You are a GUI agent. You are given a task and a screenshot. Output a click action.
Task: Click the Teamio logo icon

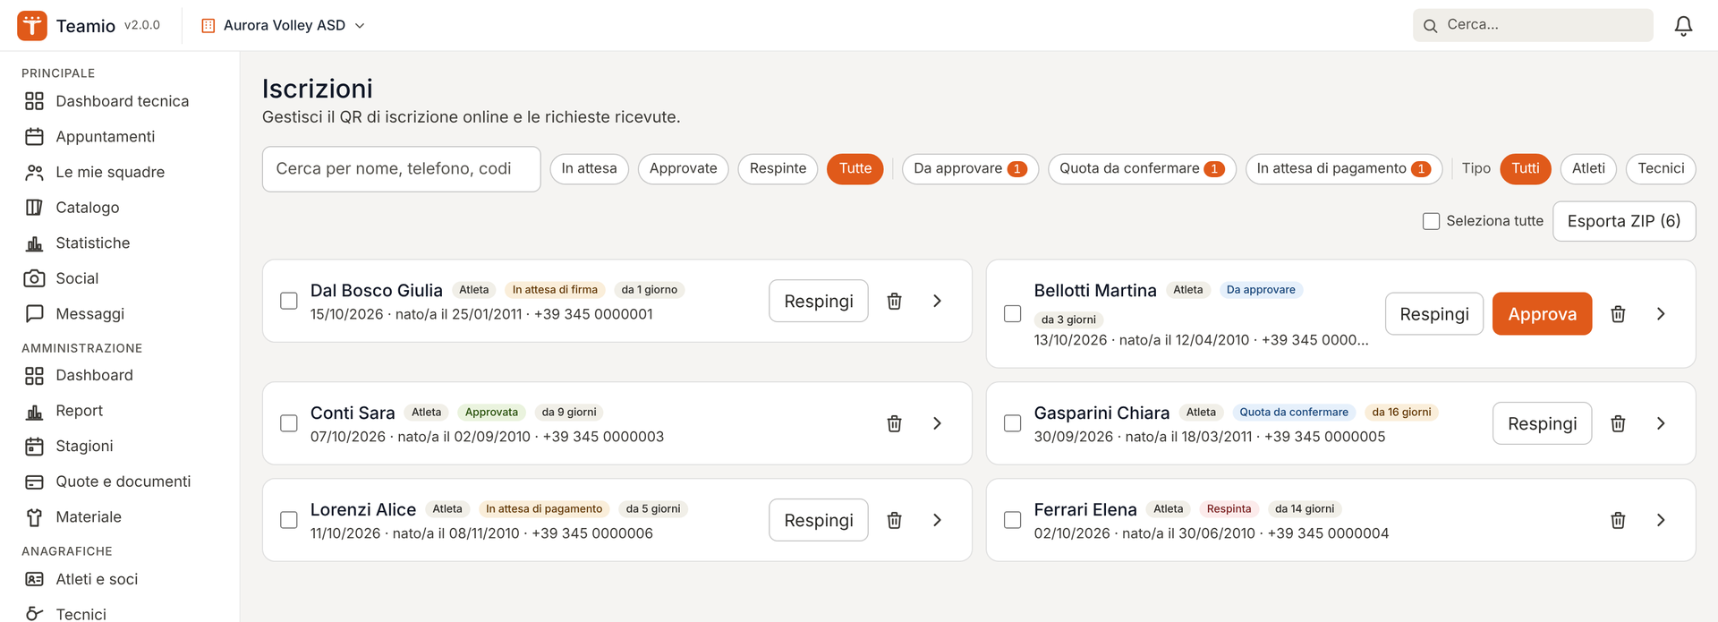click(32, 25)
